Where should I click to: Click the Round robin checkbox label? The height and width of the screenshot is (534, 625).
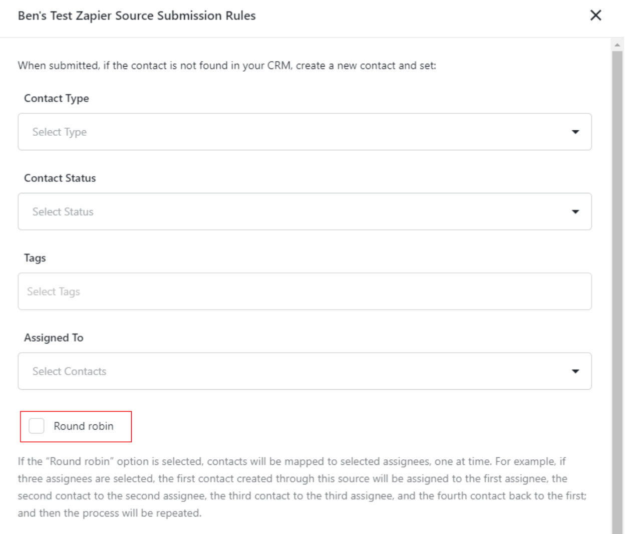point(84,426)
